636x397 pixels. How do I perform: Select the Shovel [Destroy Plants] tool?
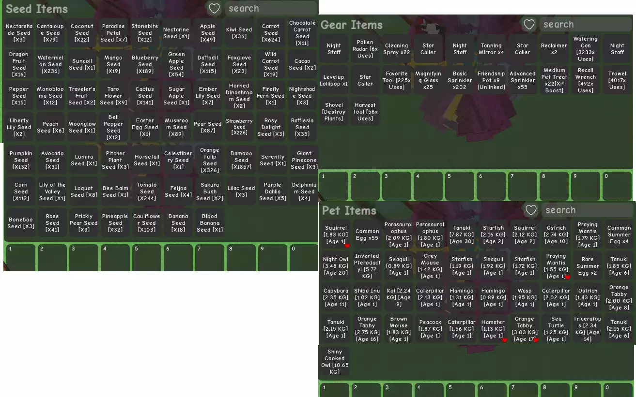pyautogui.click(x=334, y=112)
